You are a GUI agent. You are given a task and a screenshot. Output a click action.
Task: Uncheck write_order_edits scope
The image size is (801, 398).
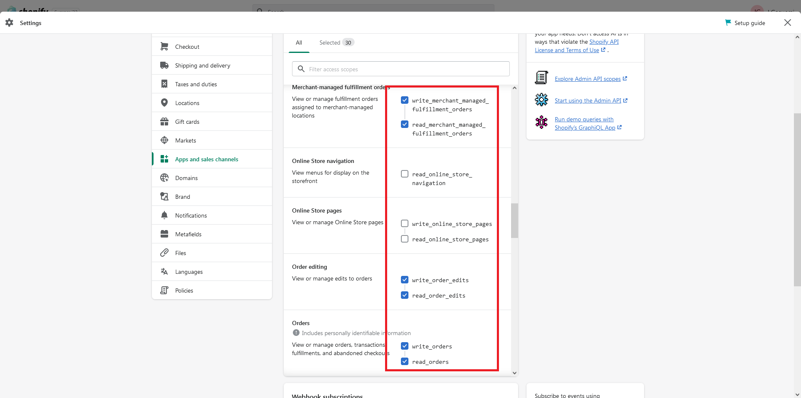tap(405, 280)
